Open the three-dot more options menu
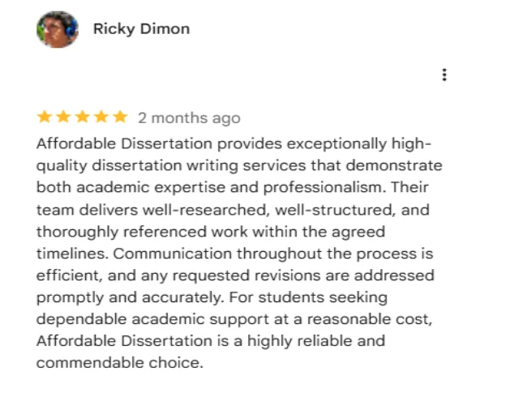 [x=444, y=75]
